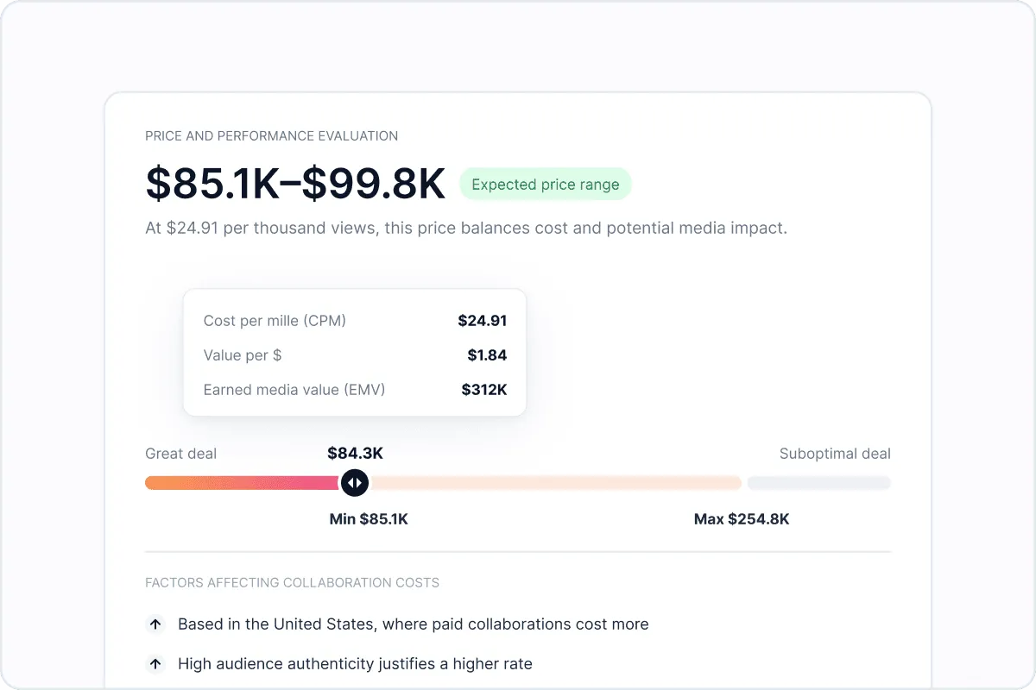This screenshot has width=1036, height=690.
Task: Click the Min $85.1K marker label
Action: coord(369,519)
